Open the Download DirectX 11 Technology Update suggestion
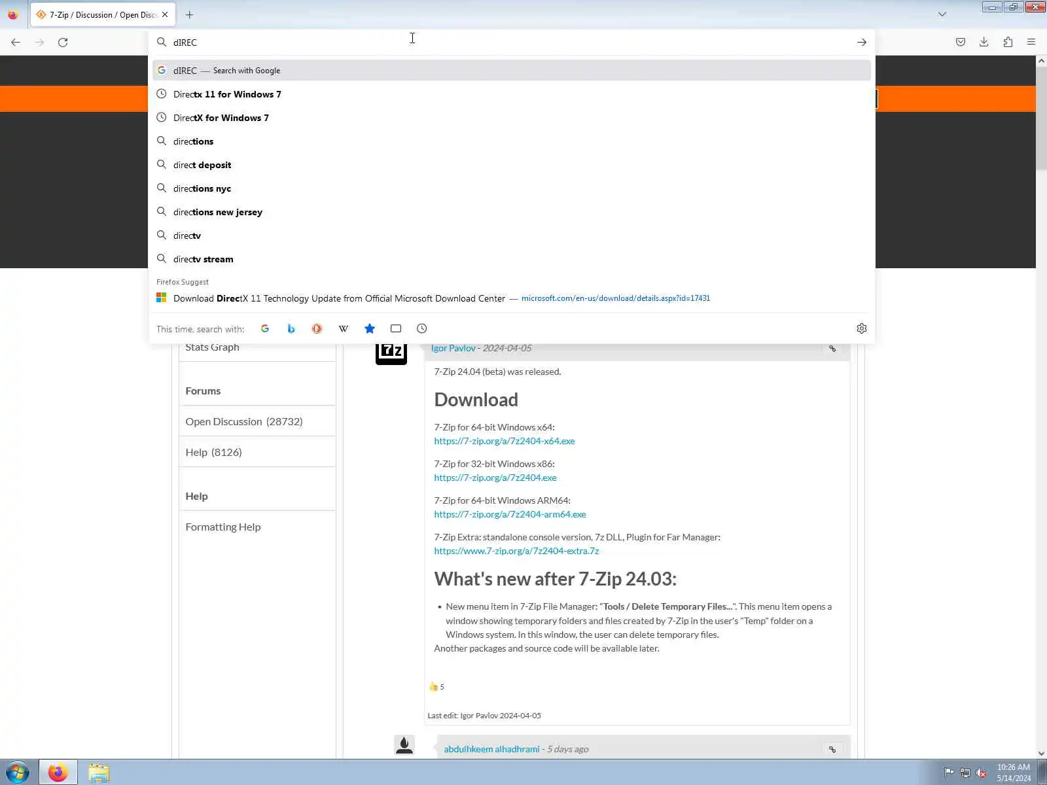This screenshot has height=785, width=1047. click(x=512, y=298)
